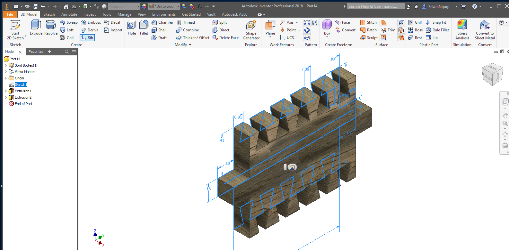Expand the Solid Bodies(1) node
Image resolution: width=509 pixels, height=250 pixels.
(x=6, y=65)
